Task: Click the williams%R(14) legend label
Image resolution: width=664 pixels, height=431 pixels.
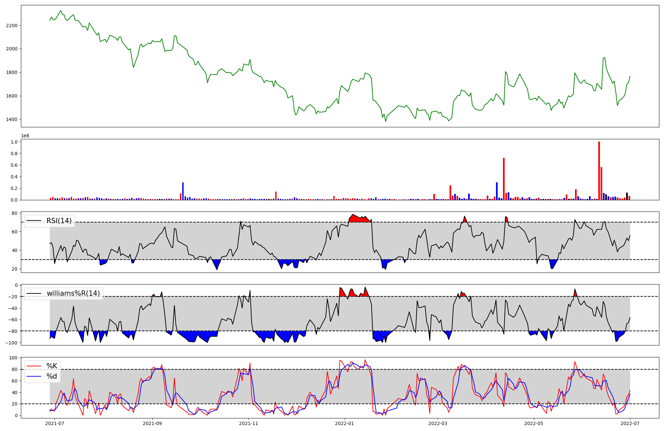Action: point(73,293)
